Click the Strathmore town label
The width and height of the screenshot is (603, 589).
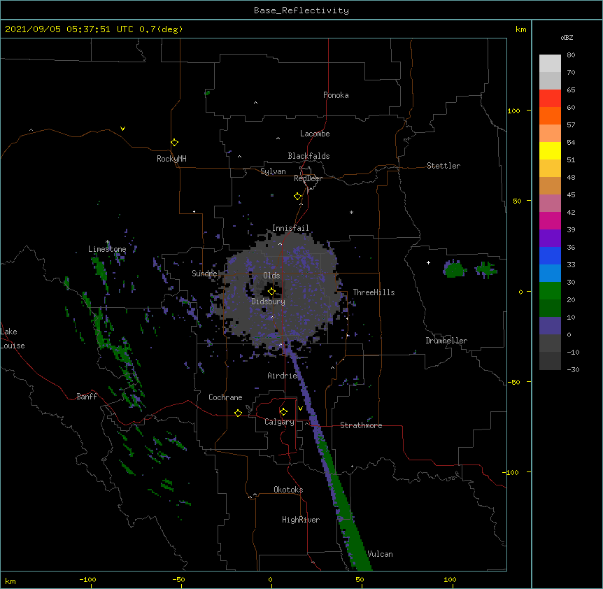click(x=361, y=425)
